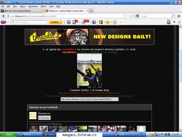This screenshot has width=182, height=137.
Task: Reload the page with the refresh icon
Action: pos(131,16)
